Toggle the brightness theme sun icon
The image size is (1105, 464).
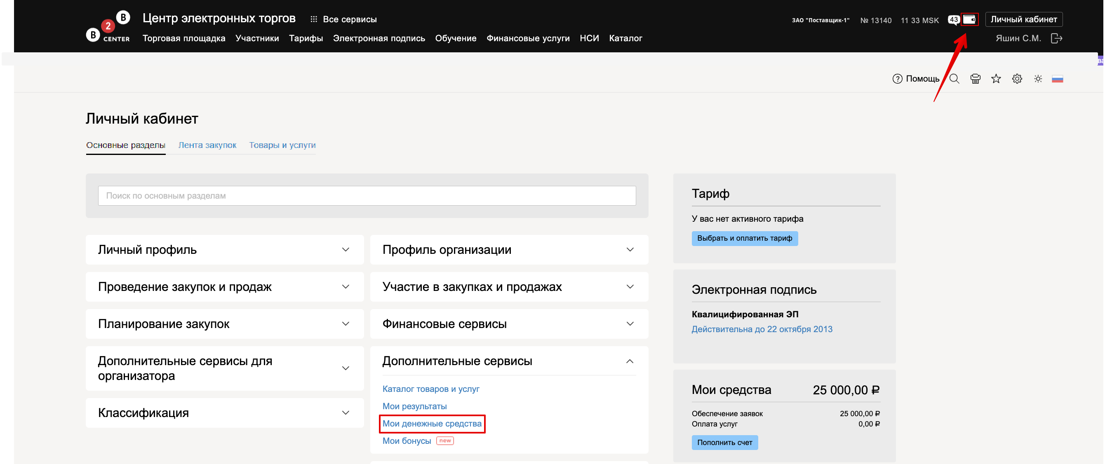click(1038, 79)
